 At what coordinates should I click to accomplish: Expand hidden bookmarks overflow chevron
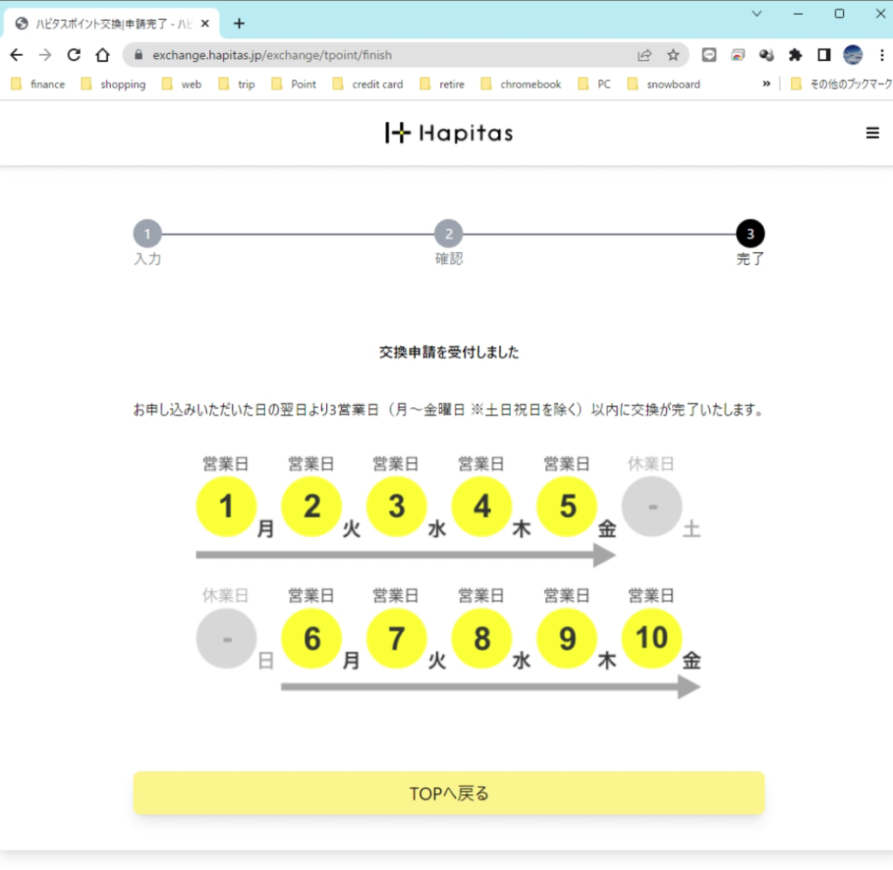point(767,84)
